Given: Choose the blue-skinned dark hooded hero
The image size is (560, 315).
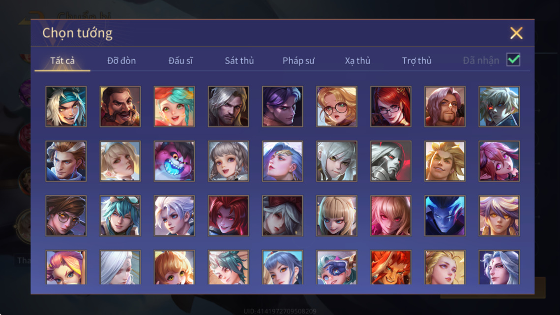Looking at the screenshot, I should coord(444,216).
